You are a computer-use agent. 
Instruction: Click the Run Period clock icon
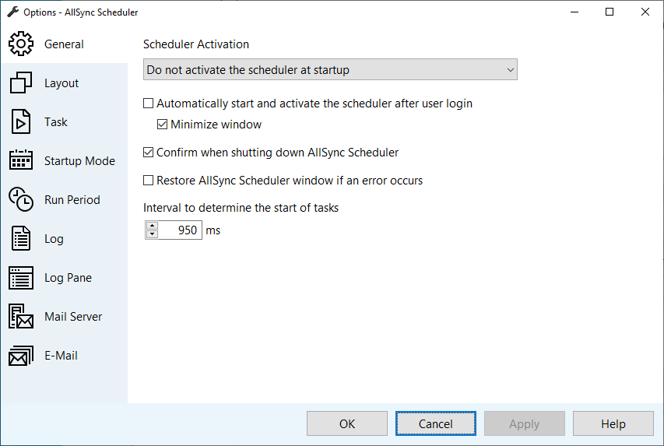pos(21,200)
